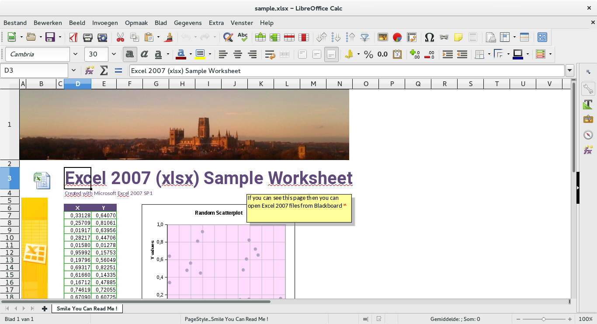Viewport: 597px width, 324px height.
Task: Open the Name Box dropdown arrow
Action: coord(74,70)
